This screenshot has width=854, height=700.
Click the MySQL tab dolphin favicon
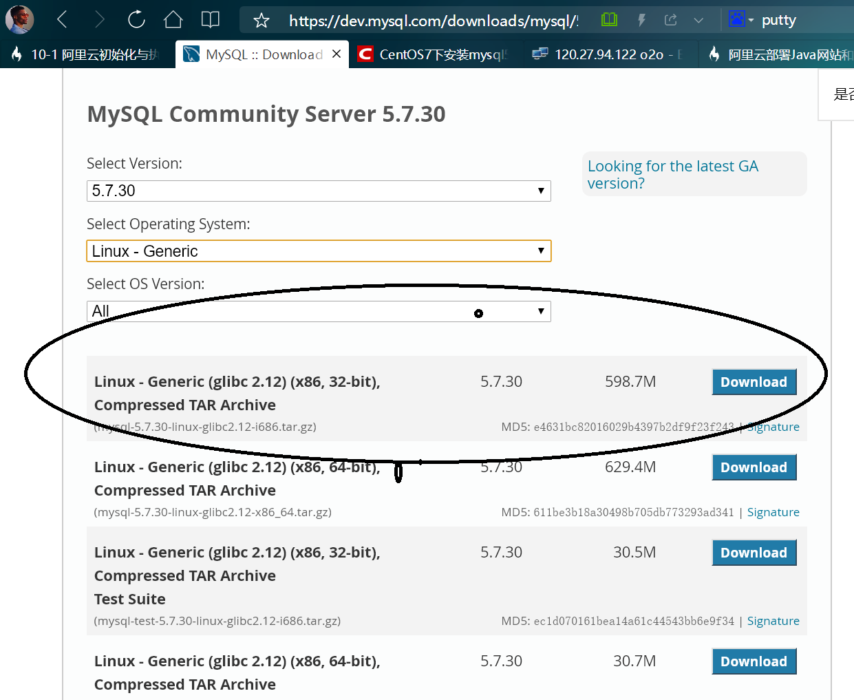191,54
